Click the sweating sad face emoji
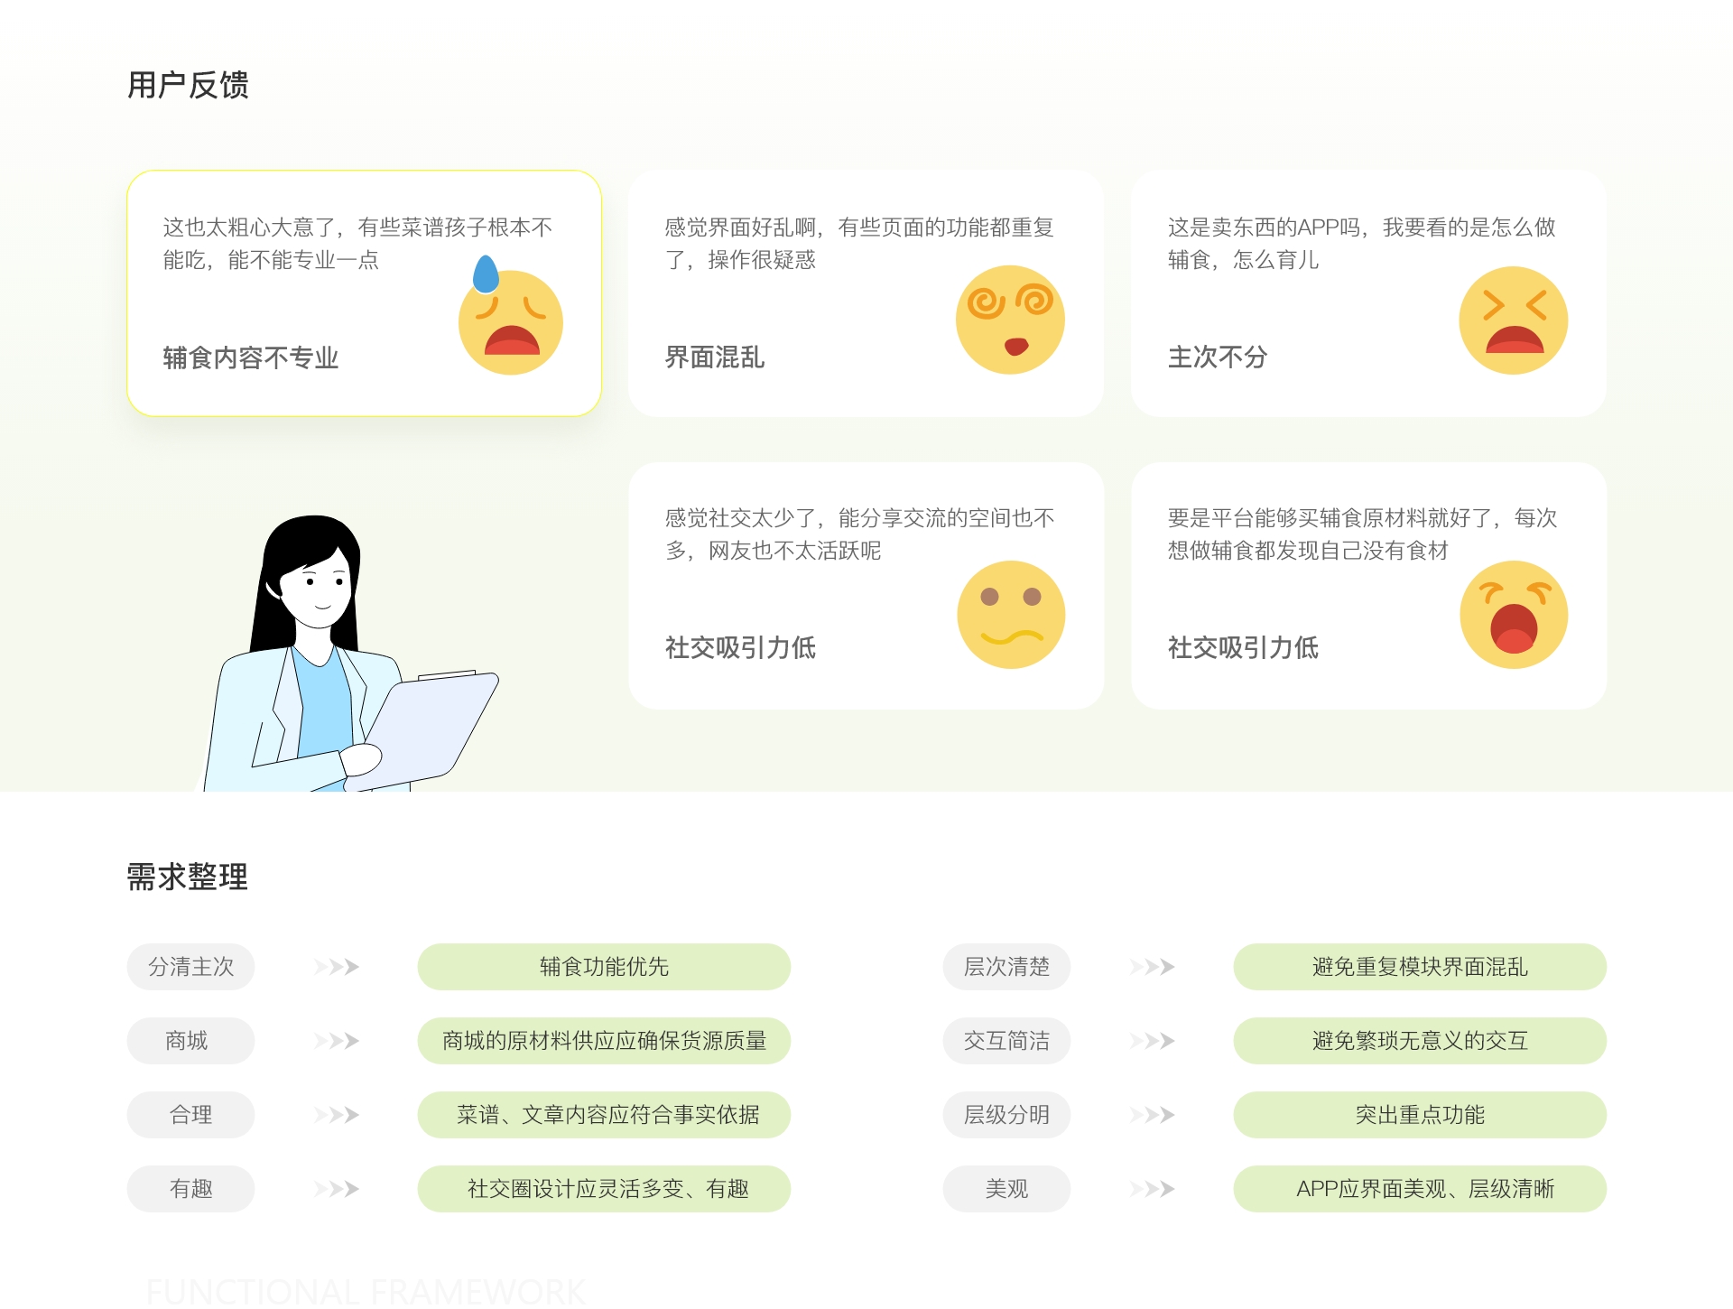This screenshot has height=1309, width=1733. click(x=510, y=320)
